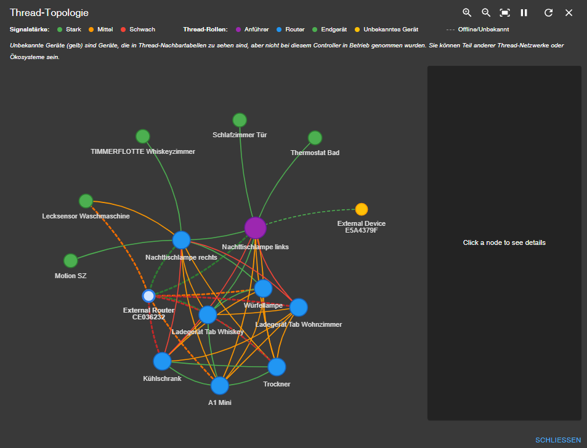Screen dimensions: 587x448
Task: Select the purple Nachttischlampe links leader node
Action: tap(256, 228)
